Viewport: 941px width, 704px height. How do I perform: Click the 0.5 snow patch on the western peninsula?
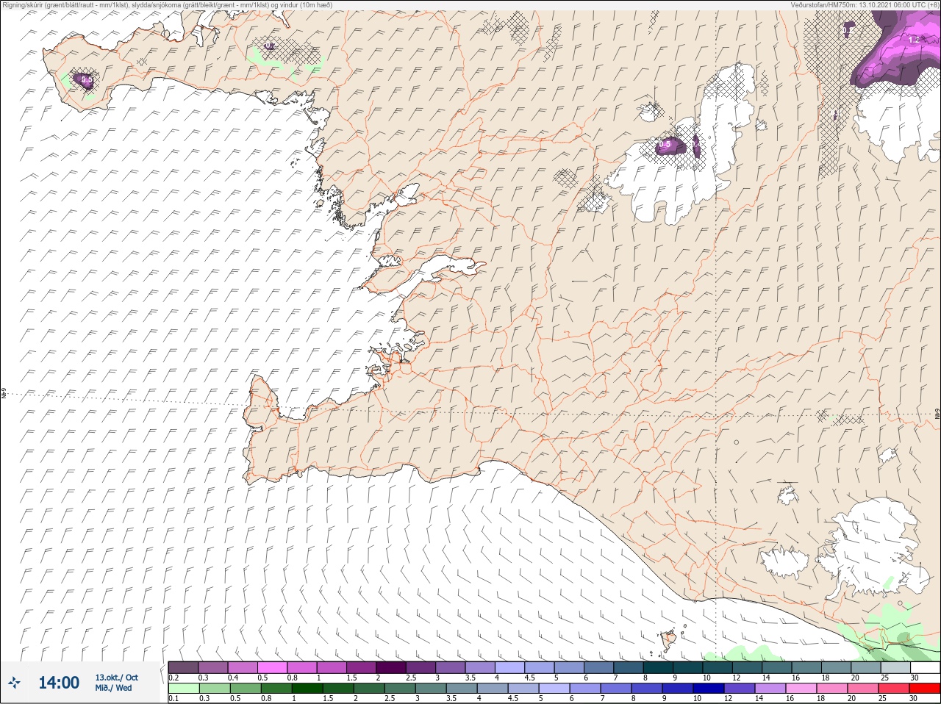click(85, 80)
